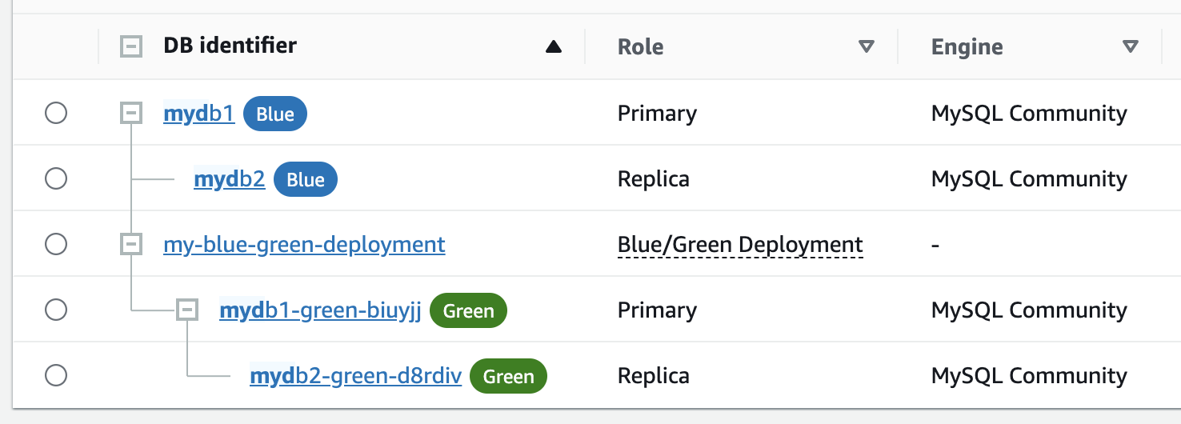Select the mydb1 radio button

pyautogui.click(x=56, y=114)
